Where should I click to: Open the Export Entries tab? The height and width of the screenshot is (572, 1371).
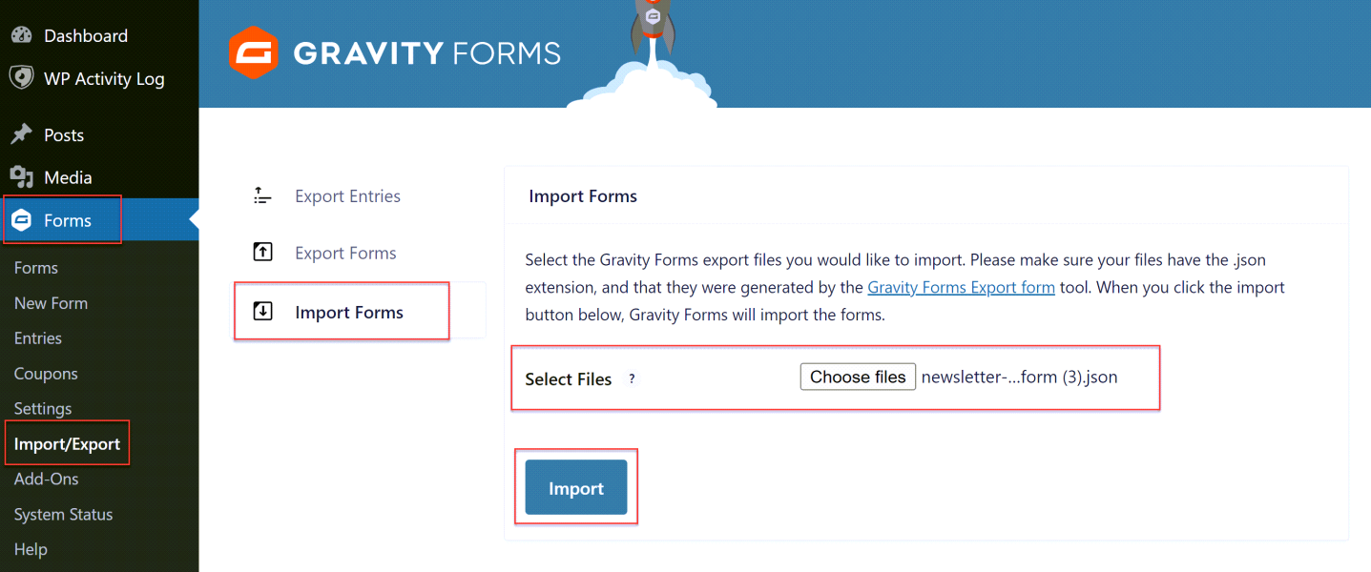tap(347, 195)
